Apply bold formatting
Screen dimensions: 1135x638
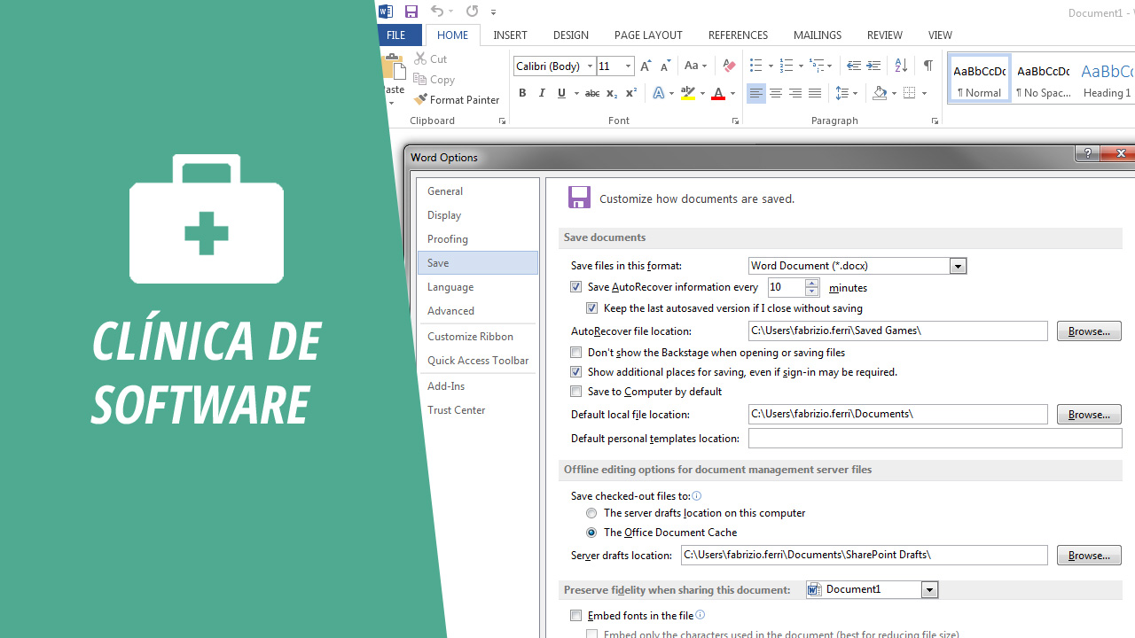point(522,93)
